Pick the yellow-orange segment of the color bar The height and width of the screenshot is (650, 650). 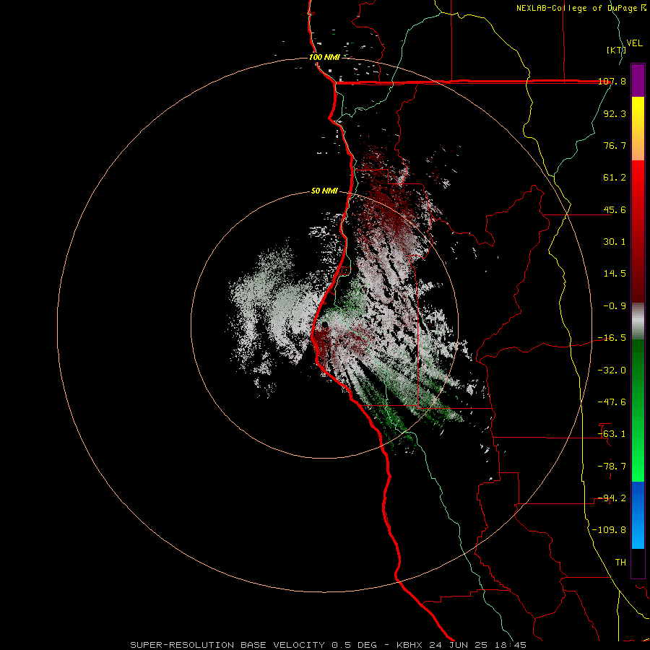pyautogui.click(x=638, y=129)
